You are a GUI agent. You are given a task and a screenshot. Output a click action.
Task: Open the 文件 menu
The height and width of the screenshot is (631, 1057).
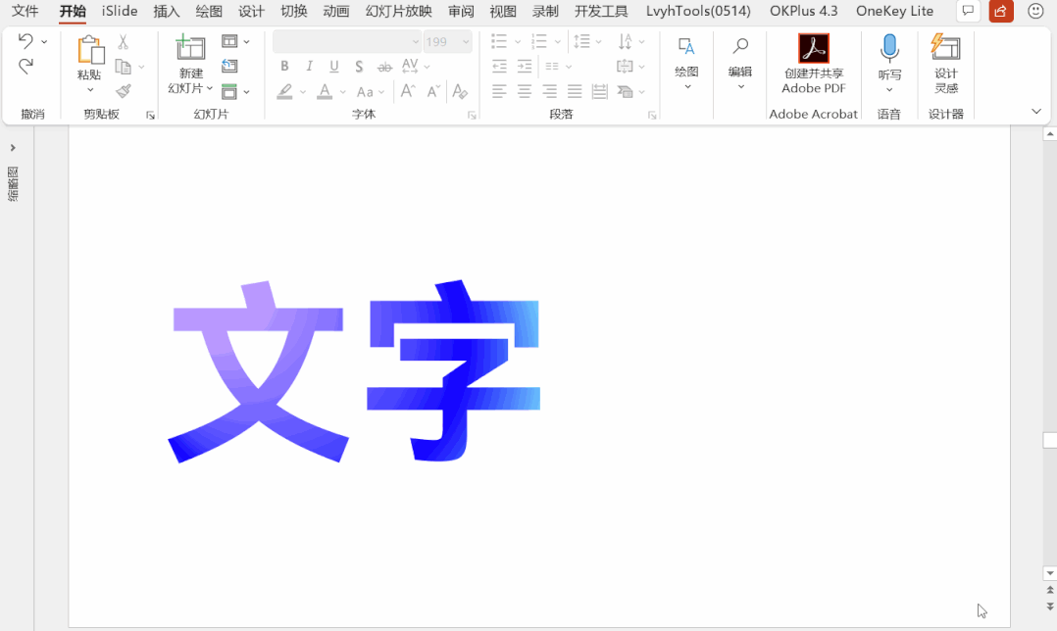click(x=25, y=11)
